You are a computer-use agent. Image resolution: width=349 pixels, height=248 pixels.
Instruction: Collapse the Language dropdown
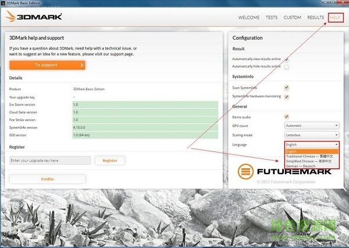point(312,144)
